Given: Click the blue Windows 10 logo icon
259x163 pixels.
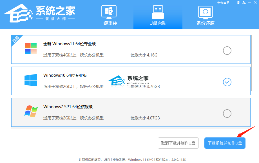Looking at the screenshot, I should [x=31, y=80].
